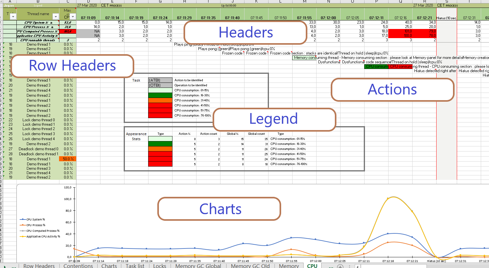Click the Applicative CPU Activity % legend entry
Viewport: 489px width, 268px height.
tap(43, 237)
